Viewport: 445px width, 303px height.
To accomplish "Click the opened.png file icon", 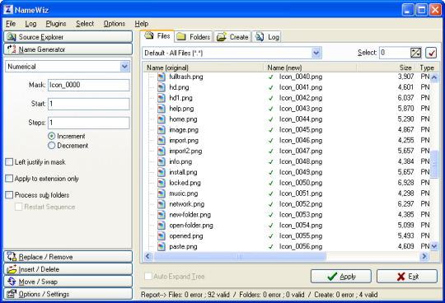I will (x=162, y=235).
